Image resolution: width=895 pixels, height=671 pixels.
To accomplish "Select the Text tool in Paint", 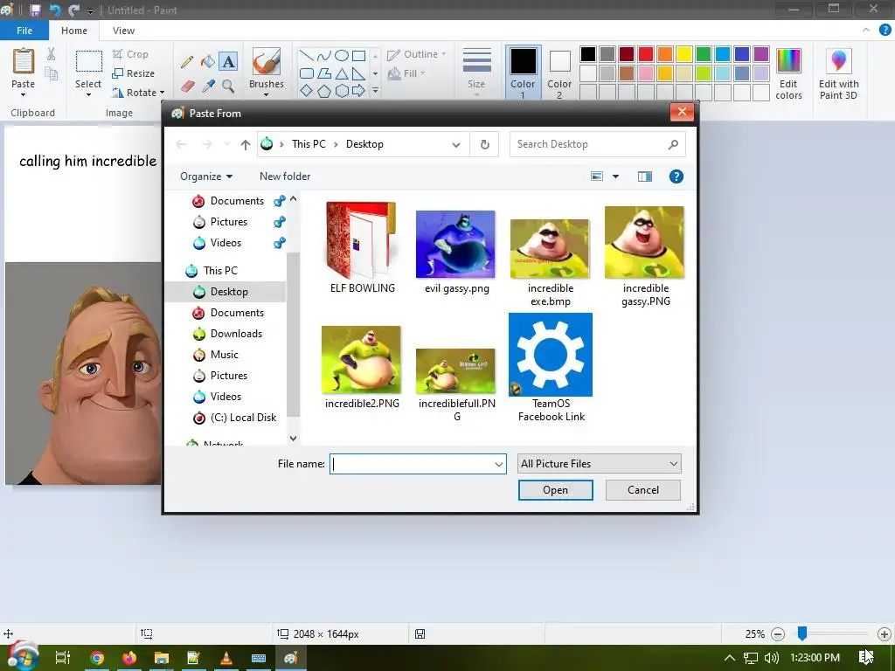I will tap(228, 62).
